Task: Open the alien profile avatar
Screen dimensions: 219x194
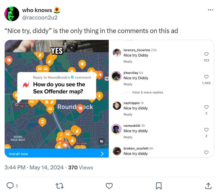Action: (12, 14)
